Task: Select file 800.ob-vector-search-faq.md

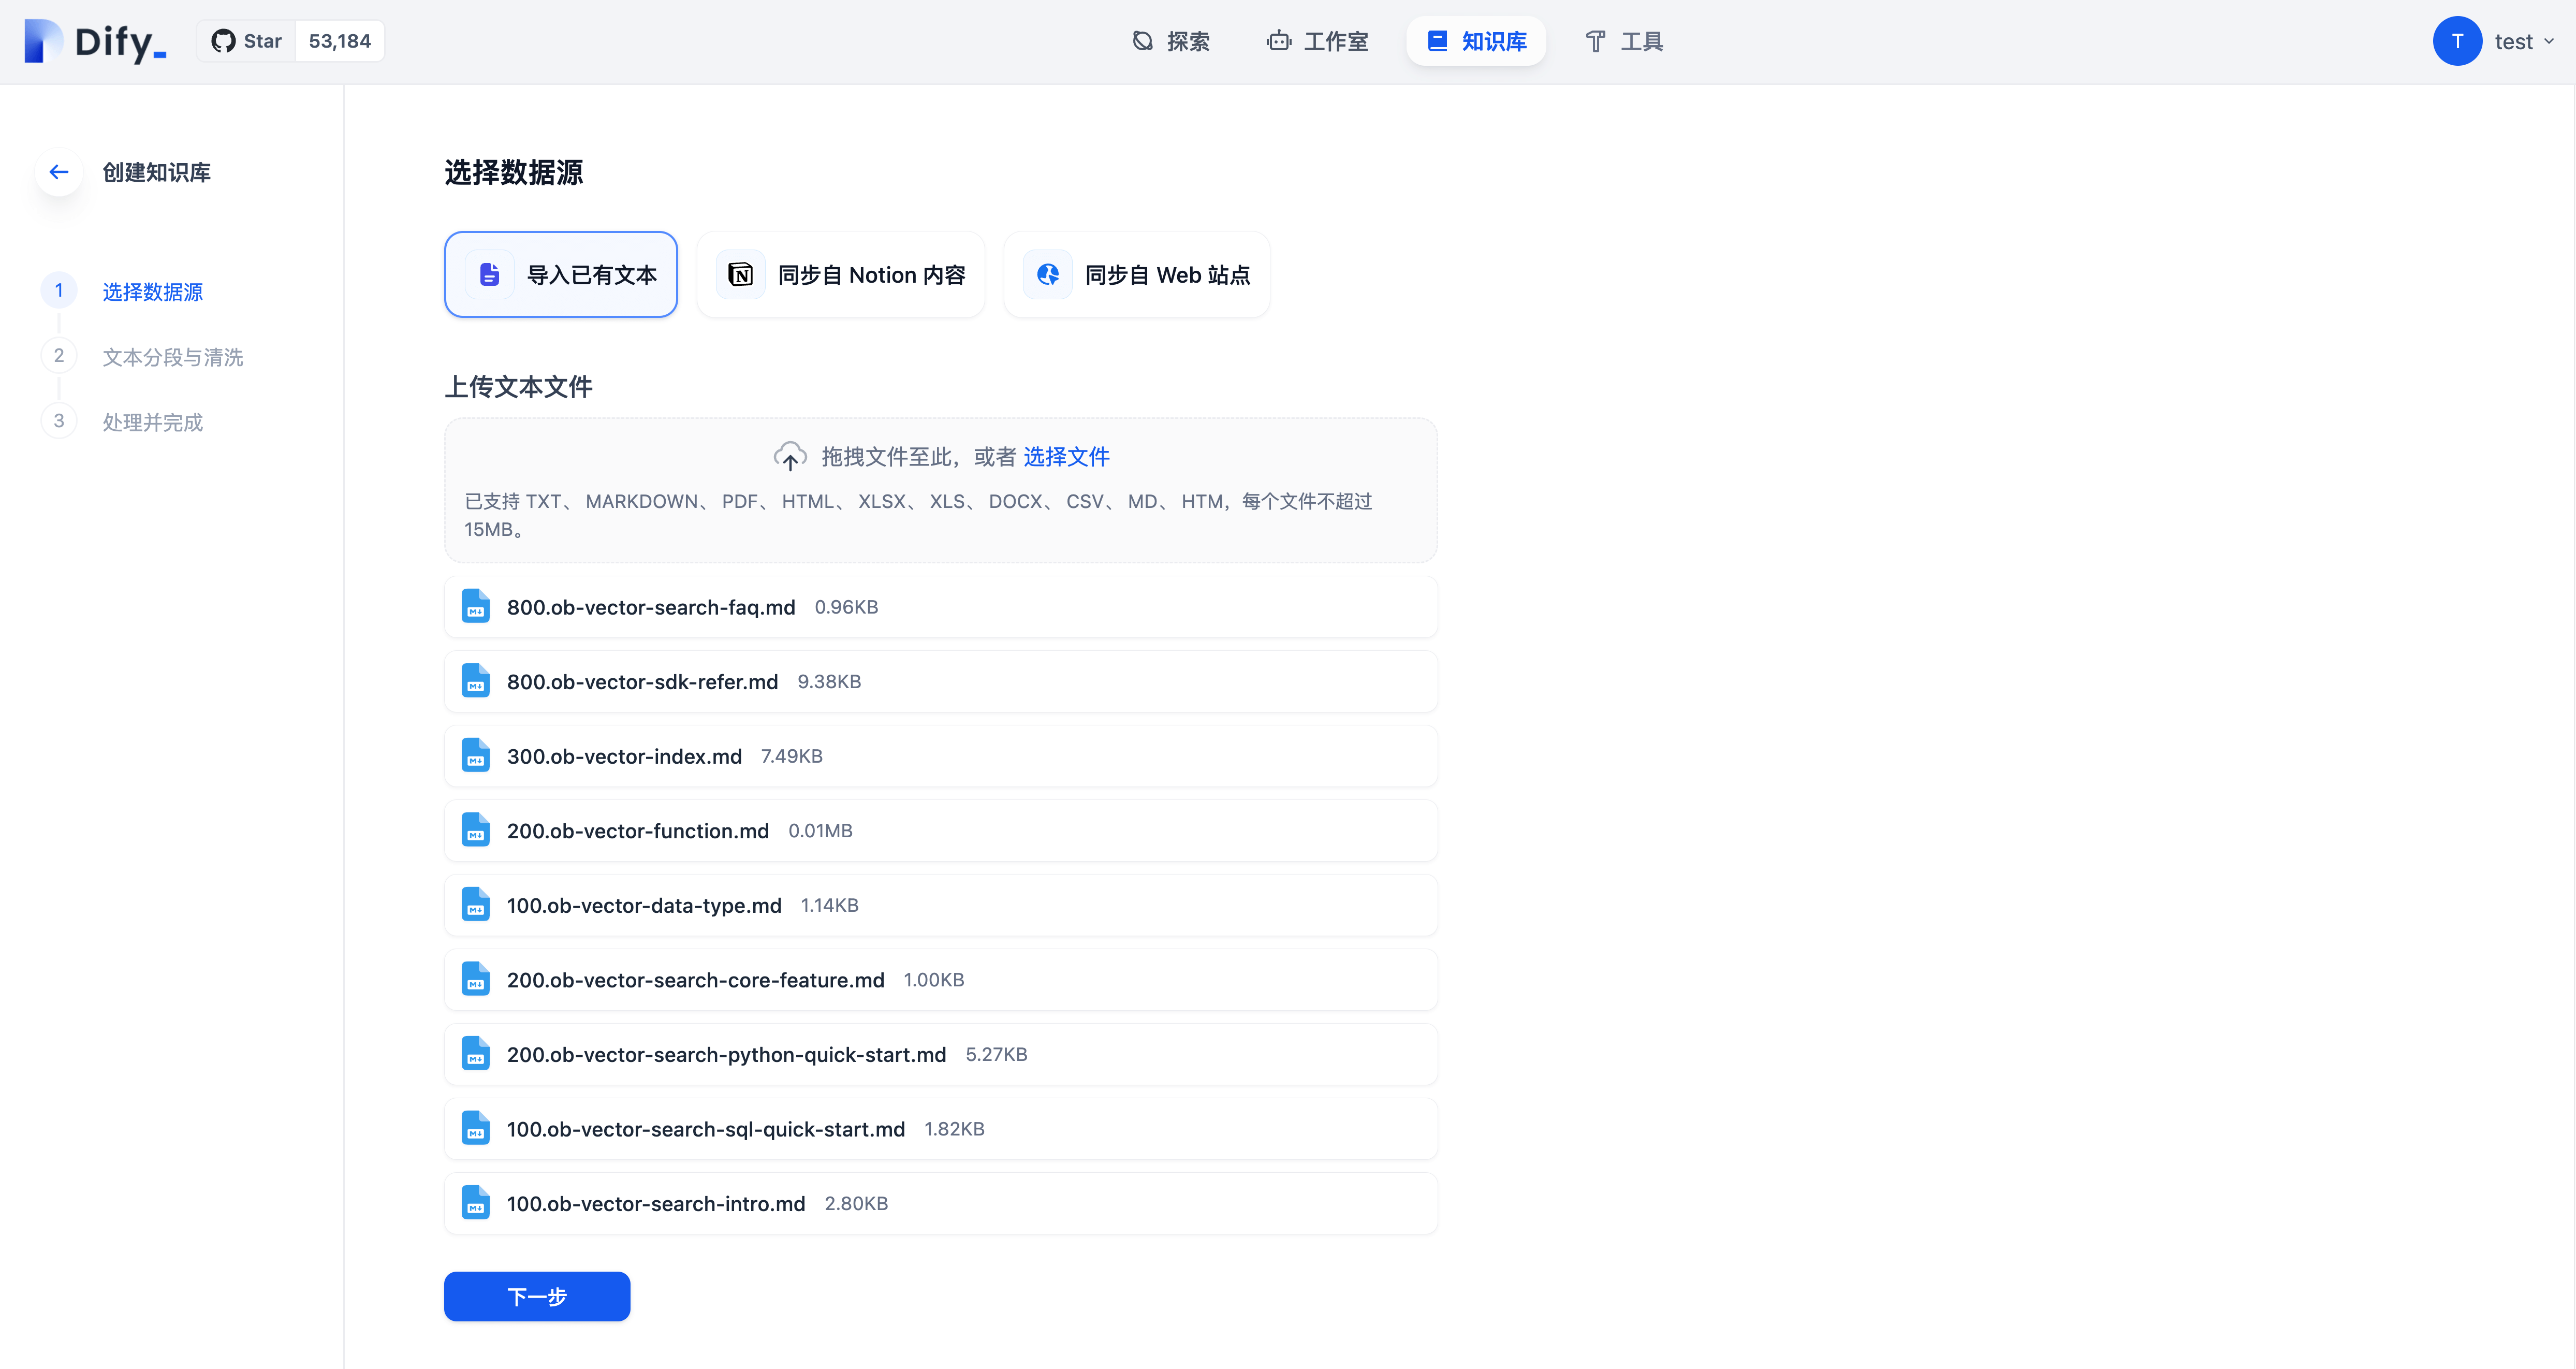Action: [941, 607]
